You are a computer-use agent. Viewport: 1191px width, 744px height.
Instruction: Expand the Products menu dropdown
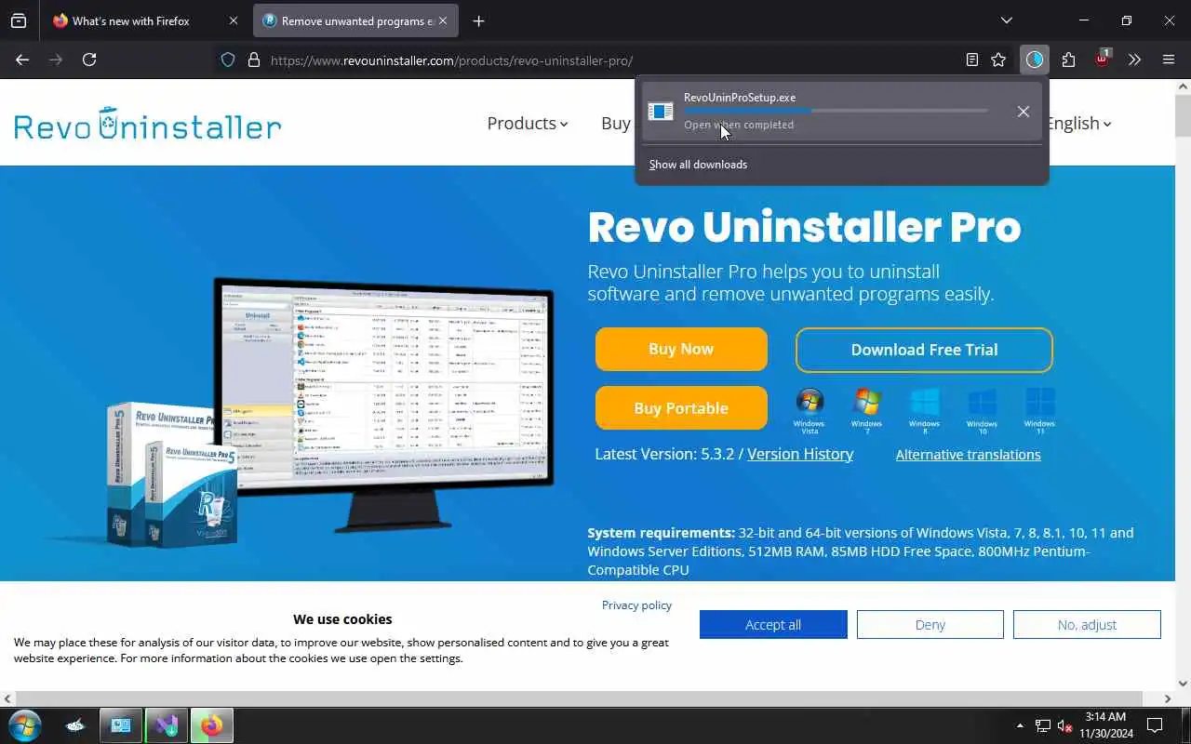click(x=527, y=123)
